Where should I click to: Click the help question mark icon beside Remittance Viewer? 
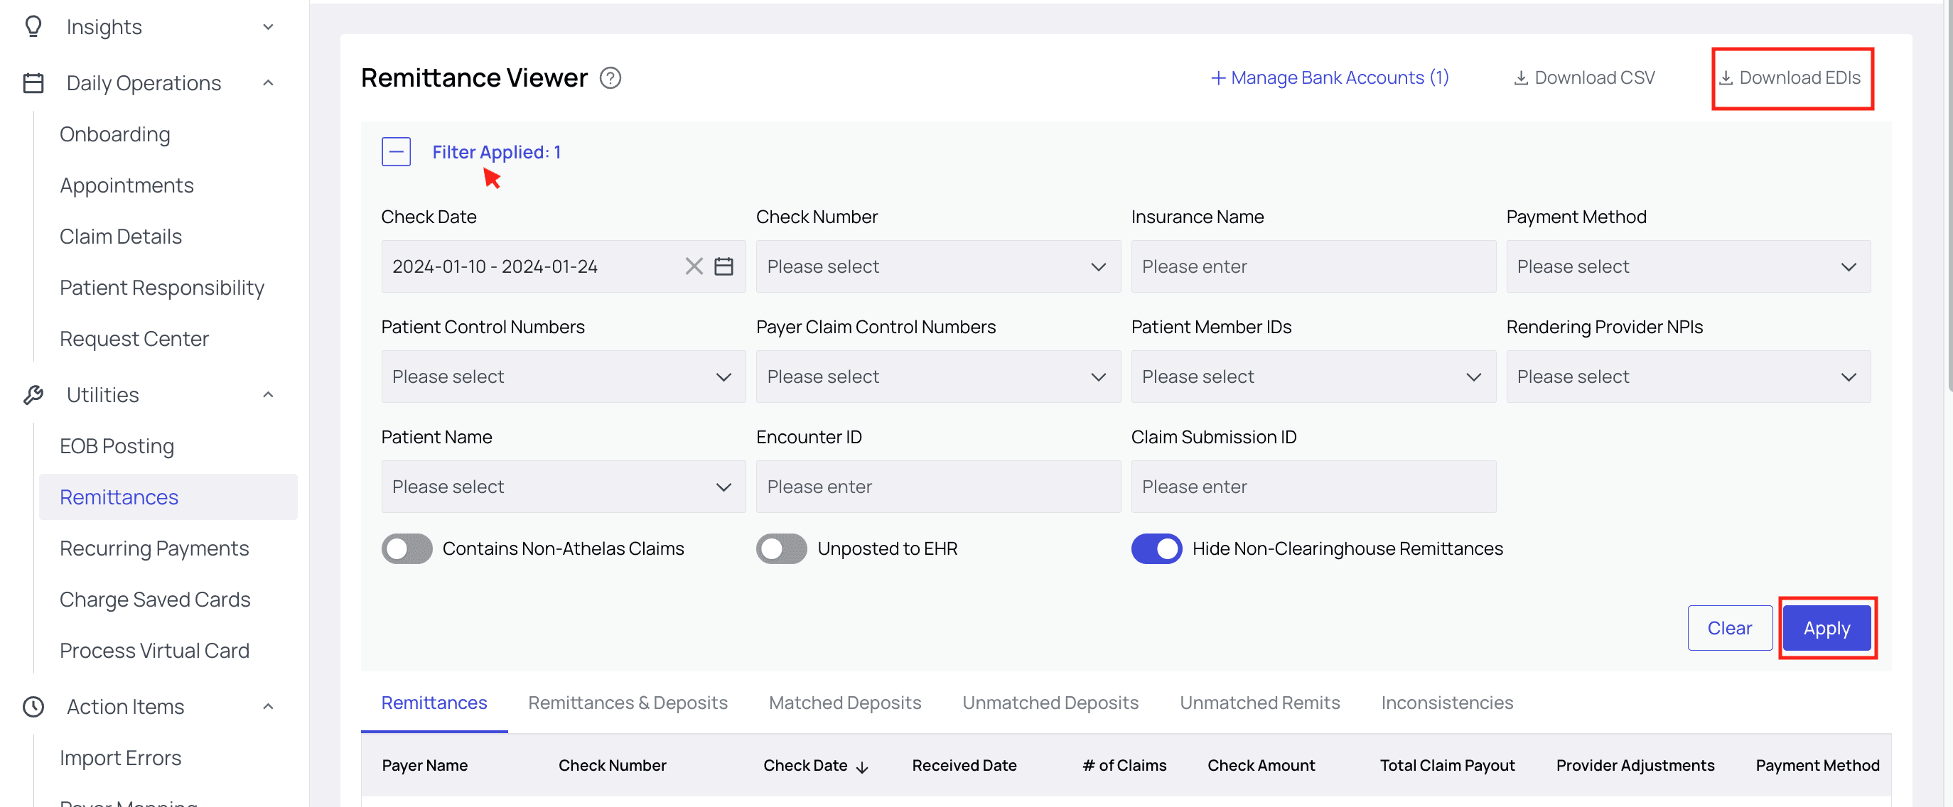(x=610, y=78)
